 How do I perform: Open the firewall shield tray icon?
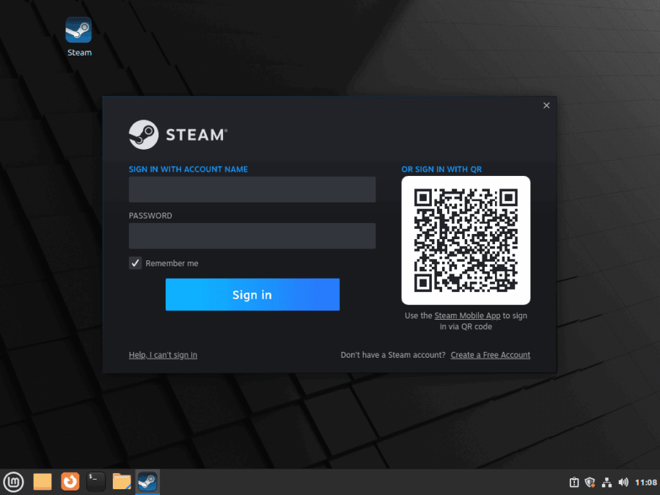tap(590, 482)
